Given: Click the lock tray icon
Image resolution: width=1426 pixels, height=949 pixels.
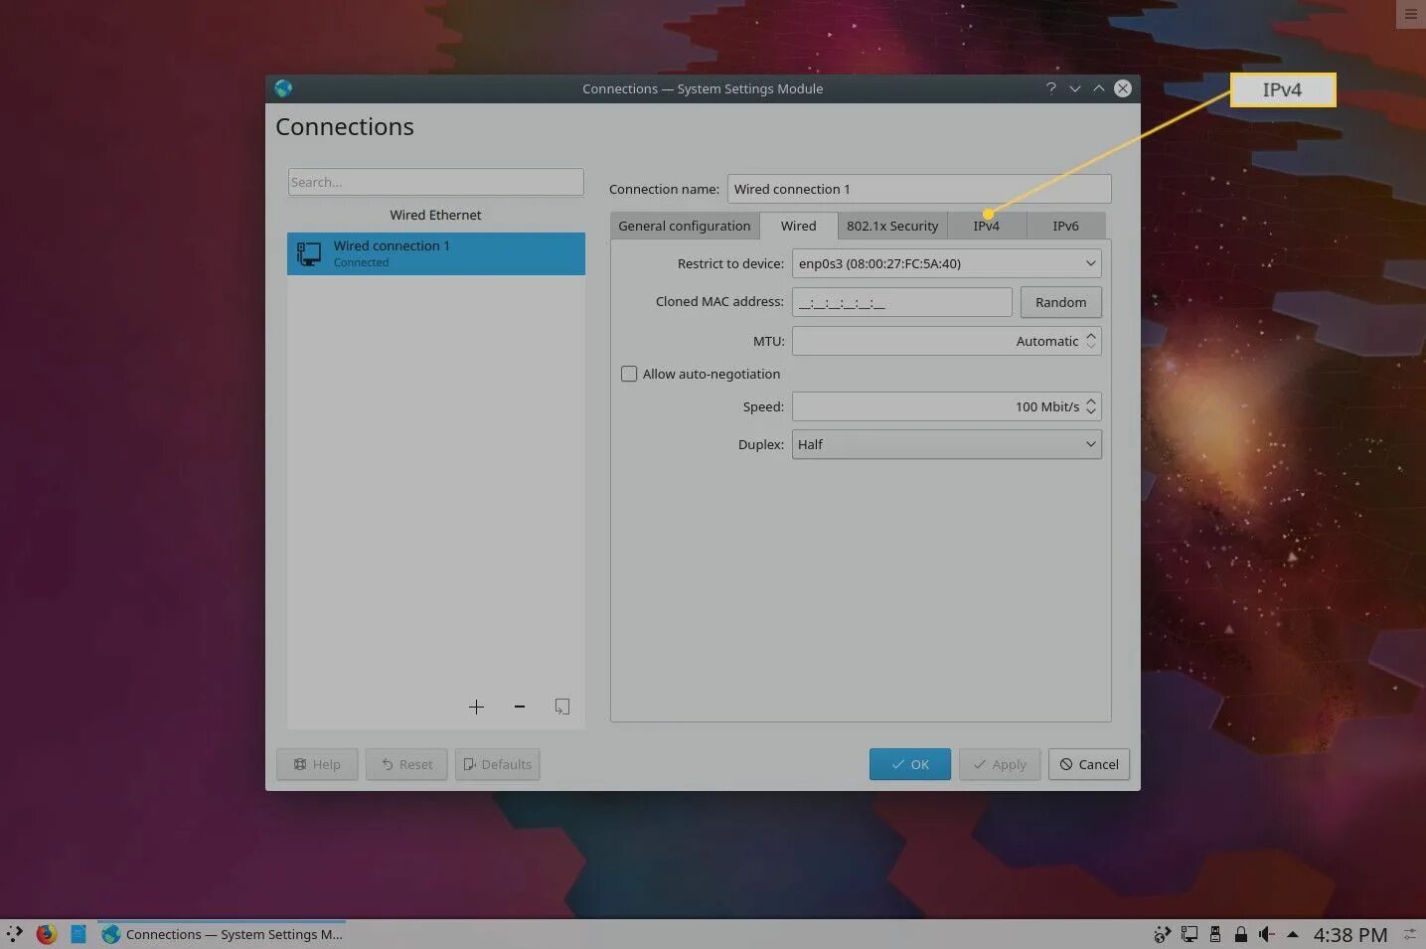Looking at the screenshot, I should 1240,934.
